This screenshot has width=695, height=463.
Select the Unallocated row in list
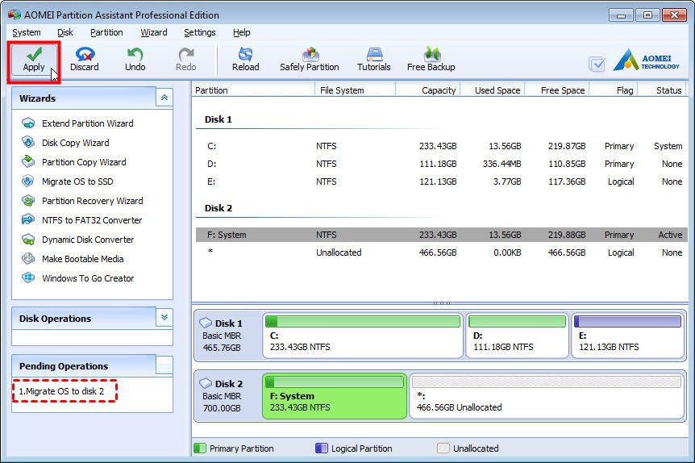click(442, 252)
